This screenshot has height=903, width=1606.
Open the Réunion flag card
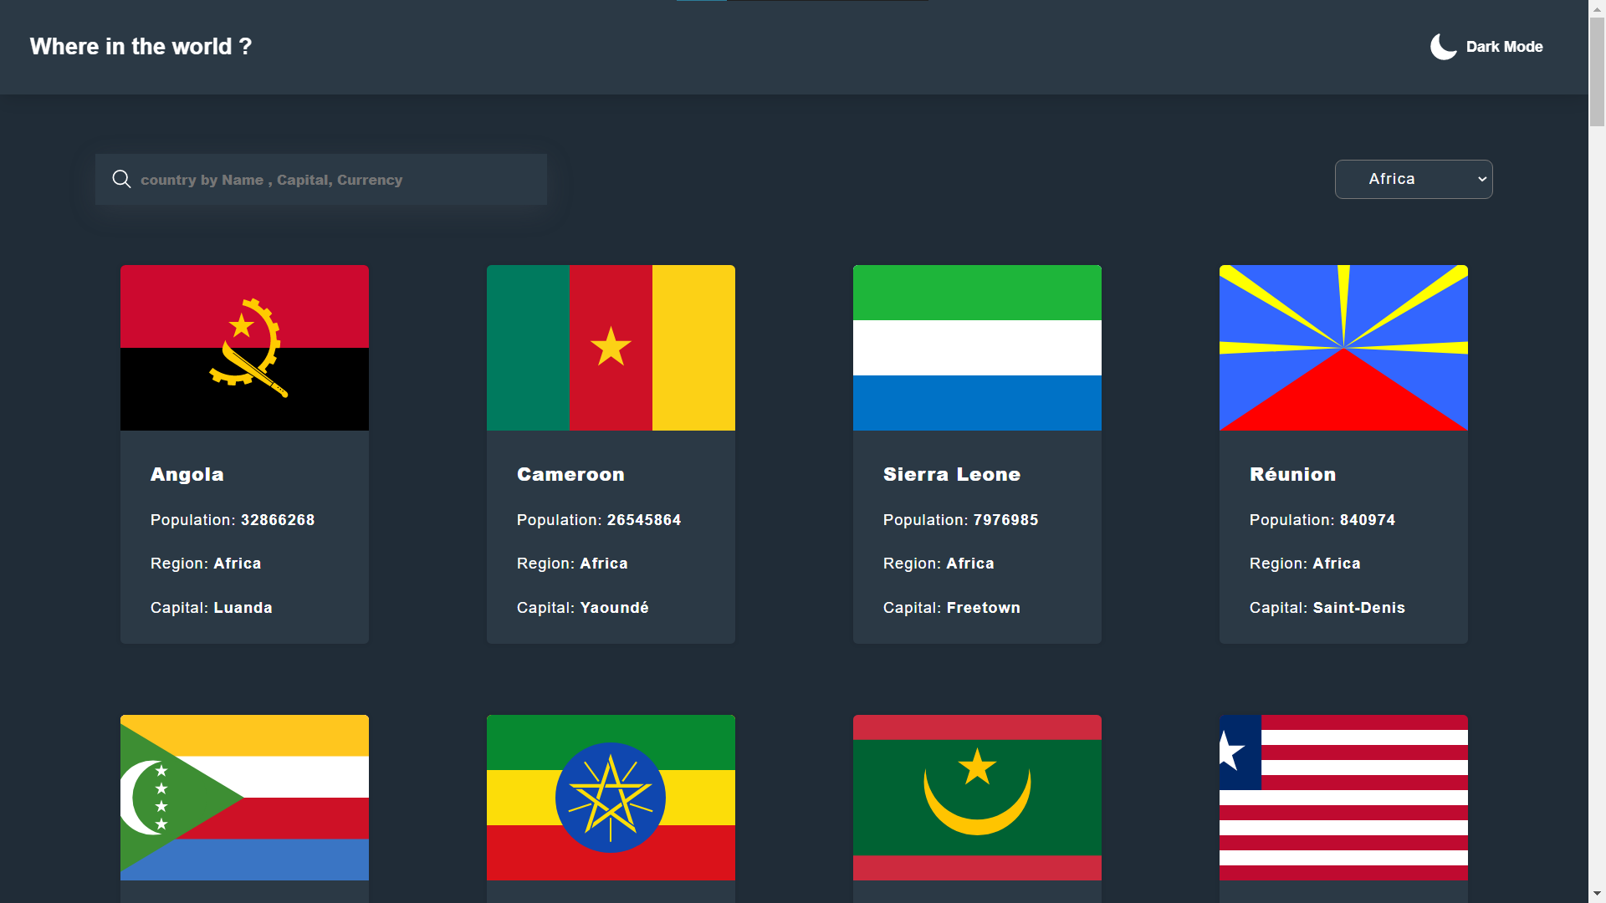1343,348
